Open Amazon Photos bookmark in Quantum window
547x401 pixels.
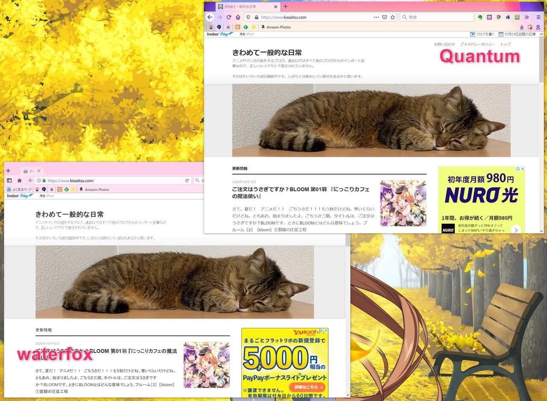276,27
